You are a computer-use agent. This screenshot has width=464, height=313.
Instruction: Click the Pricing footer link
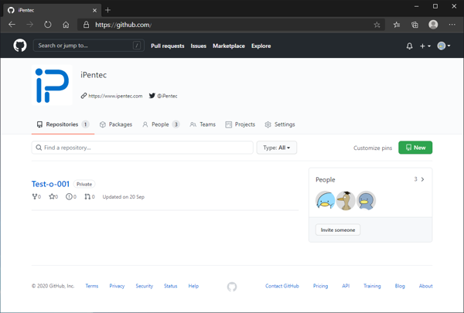click(320, 286)
